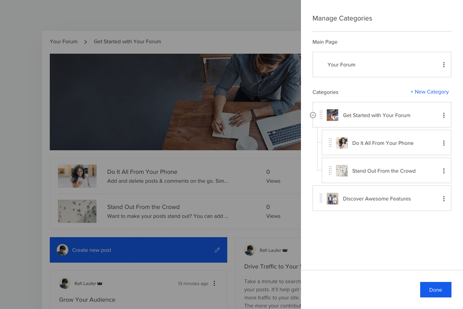Click Rafi Laufer's avatar on Drive Traffic post
This screenshot has height=309, width=463.
click(250, 250)
